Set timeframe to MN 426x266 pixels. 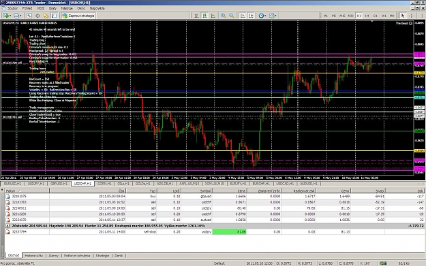[x=392, y=16]
